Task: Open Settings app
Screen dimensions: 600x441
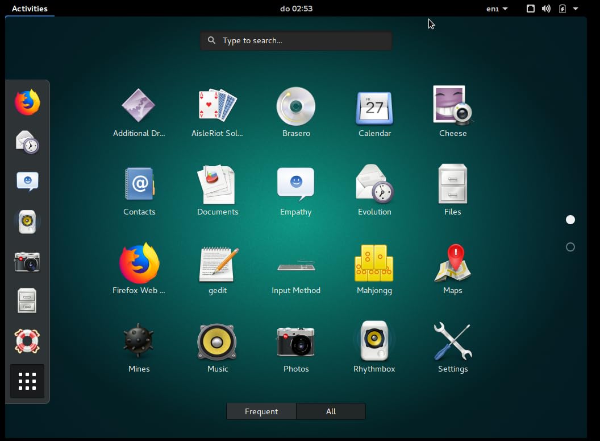Action: pyautogui.click(x=453, y=348)
